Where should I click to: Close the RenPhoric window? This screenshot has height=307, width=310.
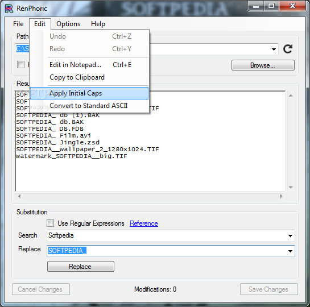(x=292, y=6)
